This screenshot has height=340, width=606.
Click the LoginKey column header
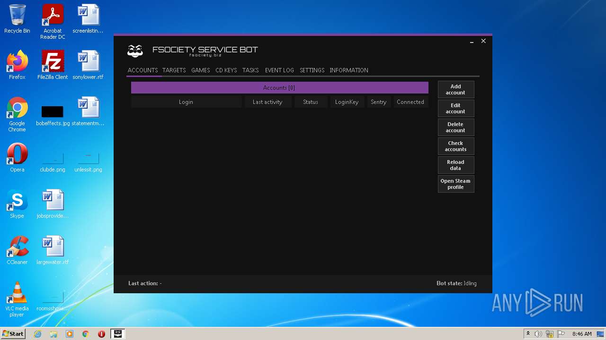(347, 102)
